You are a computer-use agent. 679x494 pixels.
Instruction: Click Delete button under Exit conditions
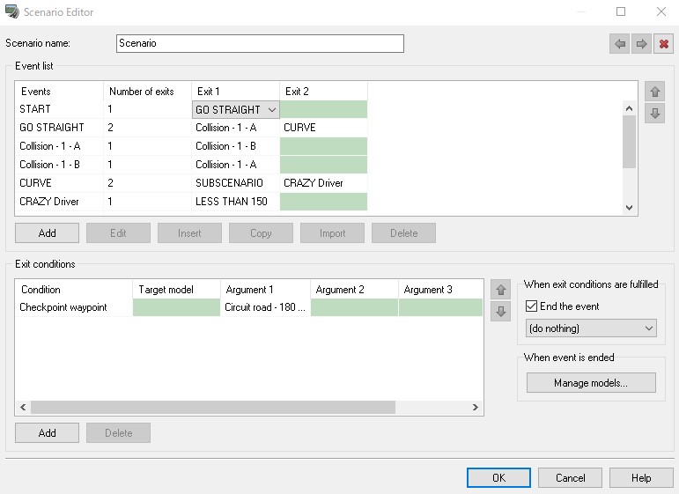[x=118, y=432]
